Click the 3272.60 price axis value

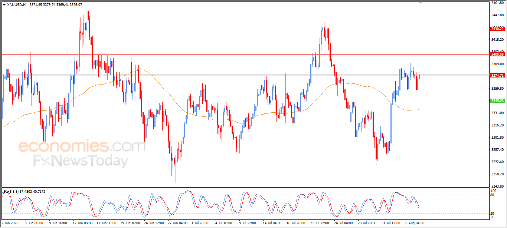pyautogui.click(x=497, y=162)
